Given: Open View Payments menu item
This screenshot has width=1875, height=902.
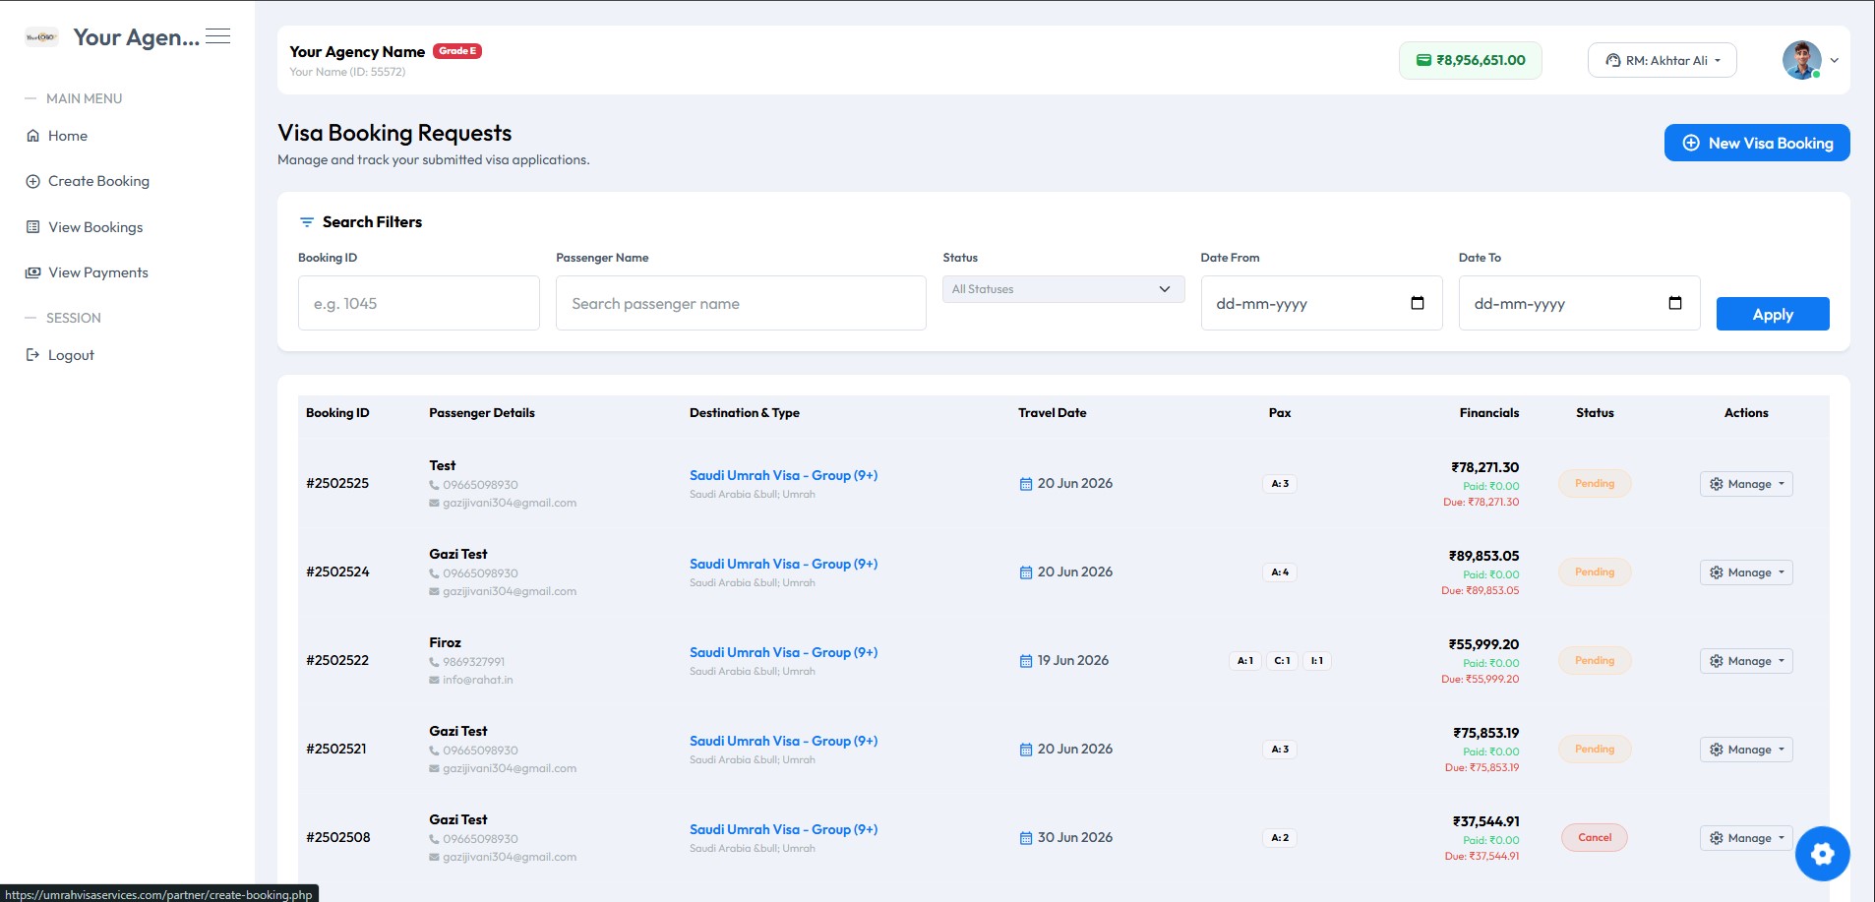Looking at the screenshot, I should point(98,272).
